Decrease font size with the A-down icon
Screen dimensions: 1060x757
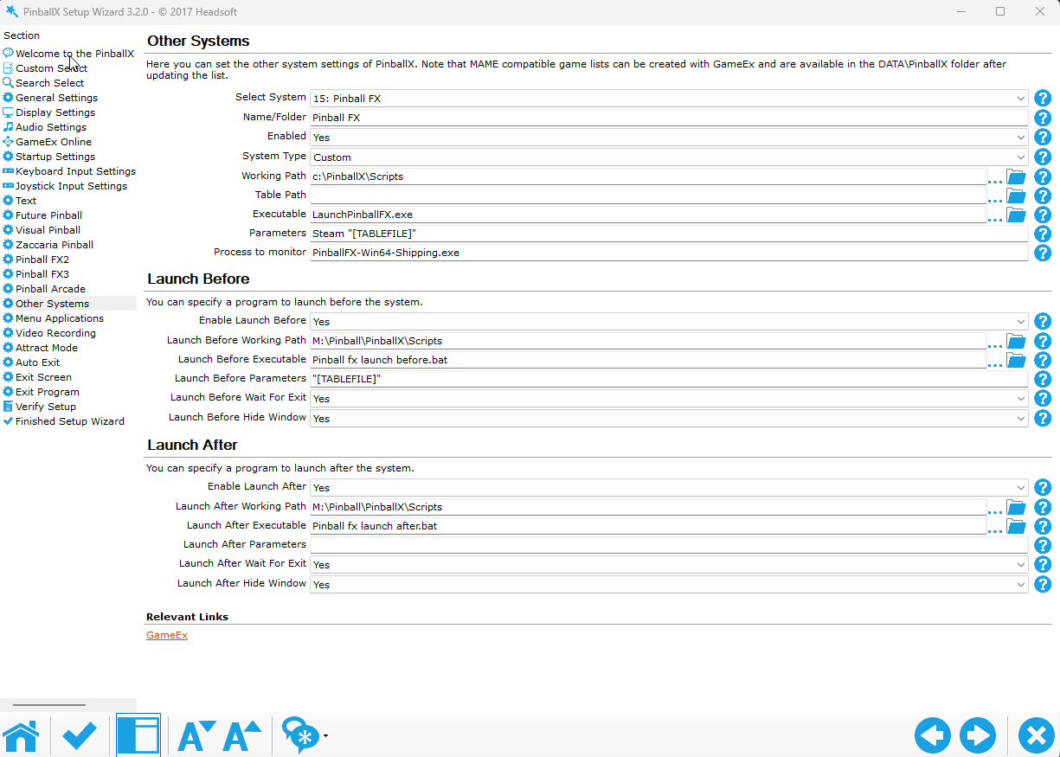[196, 736]
